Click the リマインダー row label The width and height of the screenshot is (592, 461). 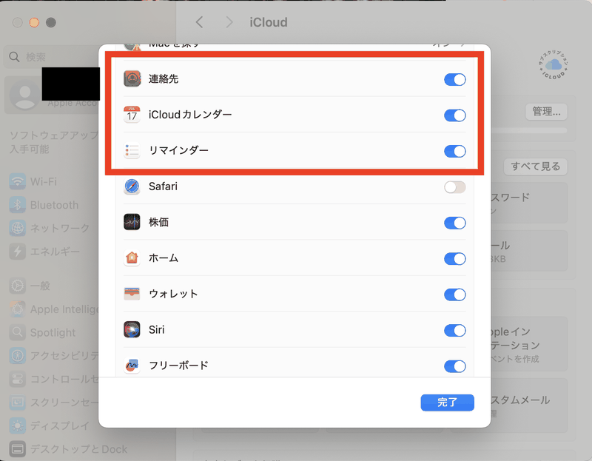point(178,150)
